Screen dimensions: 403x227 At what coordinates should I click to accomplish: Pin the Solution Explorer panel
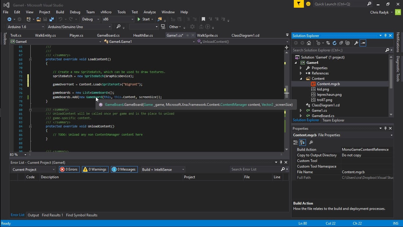[x=385, y=35]
